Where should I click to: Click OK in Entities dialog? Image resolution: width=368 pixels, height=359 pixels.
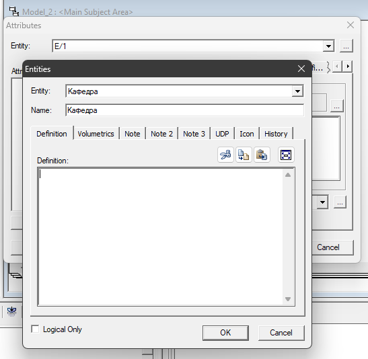tap(225, 333)
